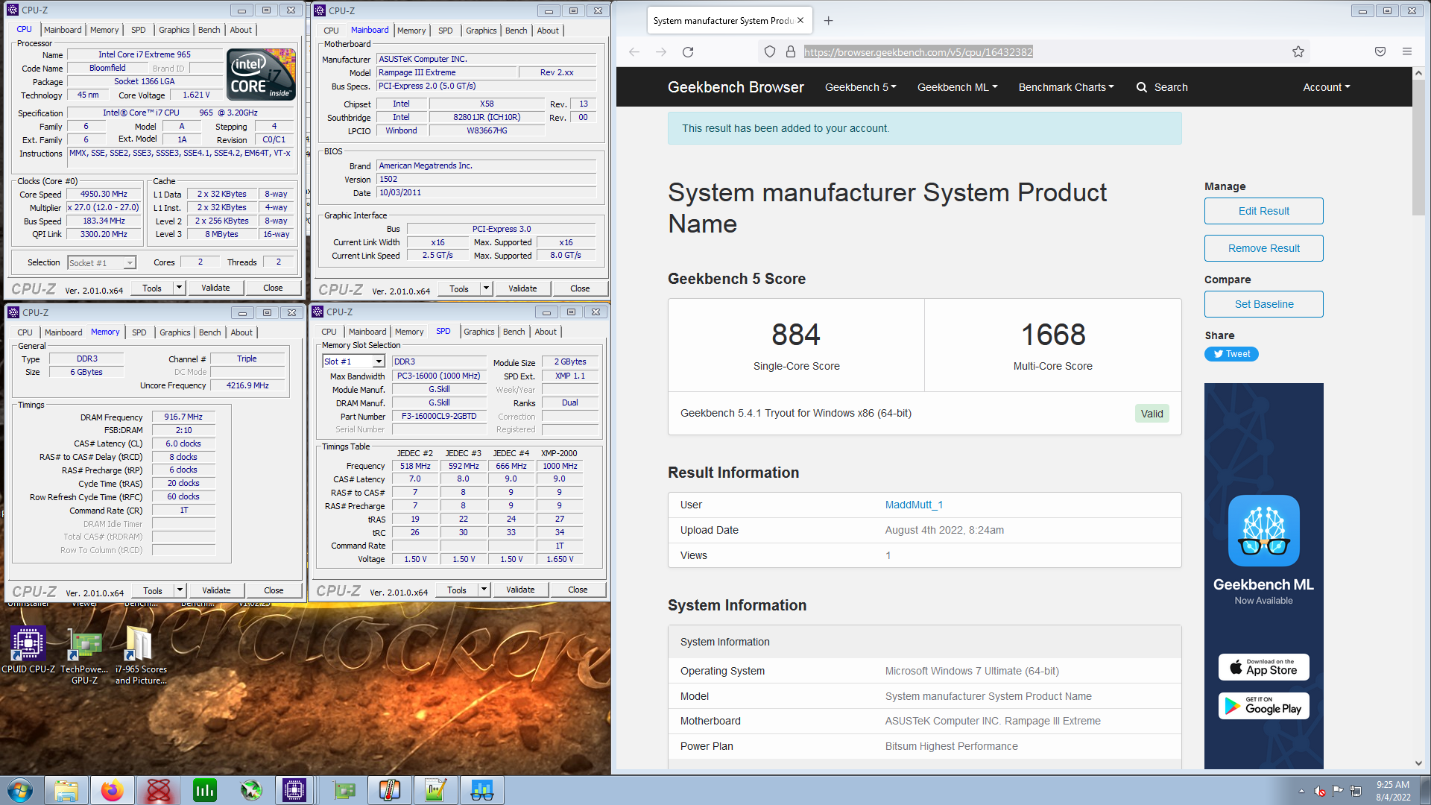
Task: Select the TechPowerUp GPU-Z desktop shortcut
Action: [x=84, y=656]
